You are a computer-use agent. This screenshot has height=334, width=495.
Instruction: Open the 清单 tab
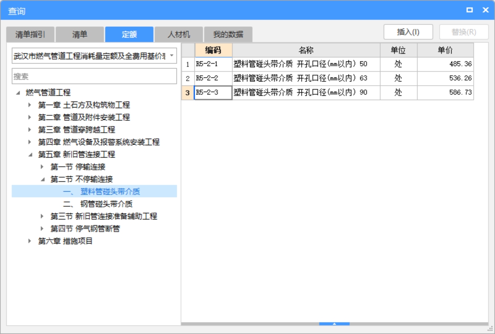coord(80,34)
